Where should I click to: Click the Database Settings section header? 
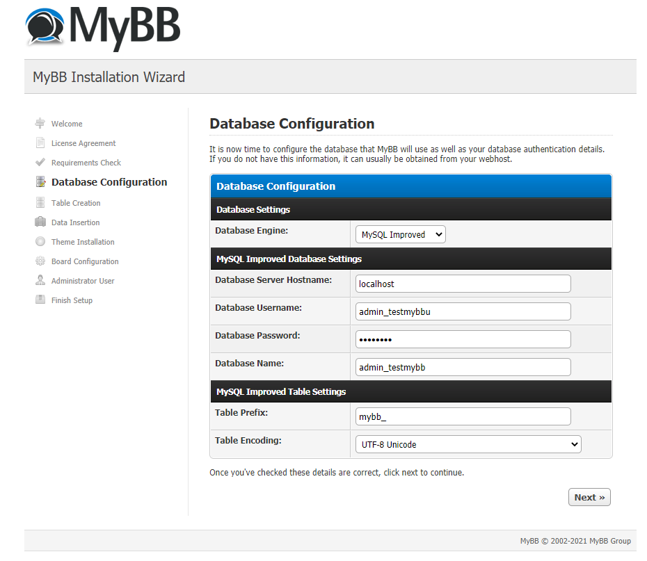pos(411,209)
